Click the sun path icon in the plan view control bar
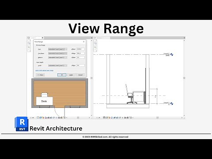This screenshot has width=212, height=159. click(43, 117)
